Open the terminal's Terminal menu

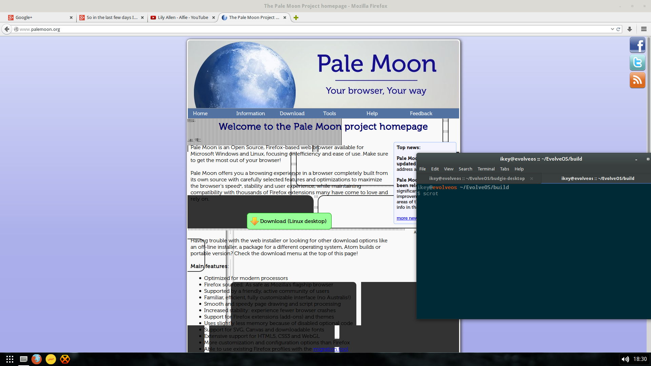486,169
